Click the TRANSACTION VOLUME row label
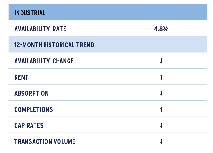Screen dimensions: 213x153 point(45,141)
